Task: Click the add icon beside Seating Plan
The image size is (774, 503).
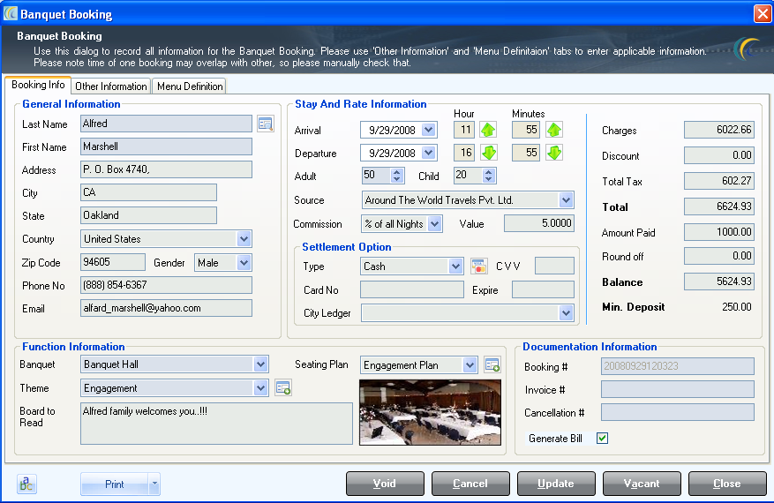Action: coord(492,364)
